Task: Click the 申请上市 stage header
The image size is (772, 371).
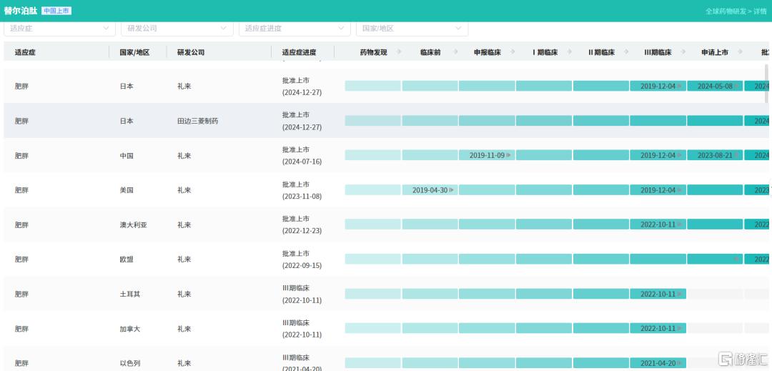Action: coord(715,52)
